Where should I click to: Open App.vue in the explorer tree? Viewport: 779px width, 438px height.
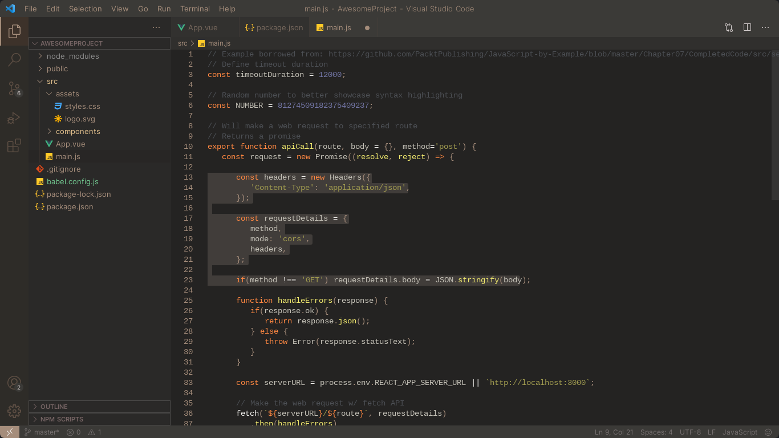click(x=100, y=144)
